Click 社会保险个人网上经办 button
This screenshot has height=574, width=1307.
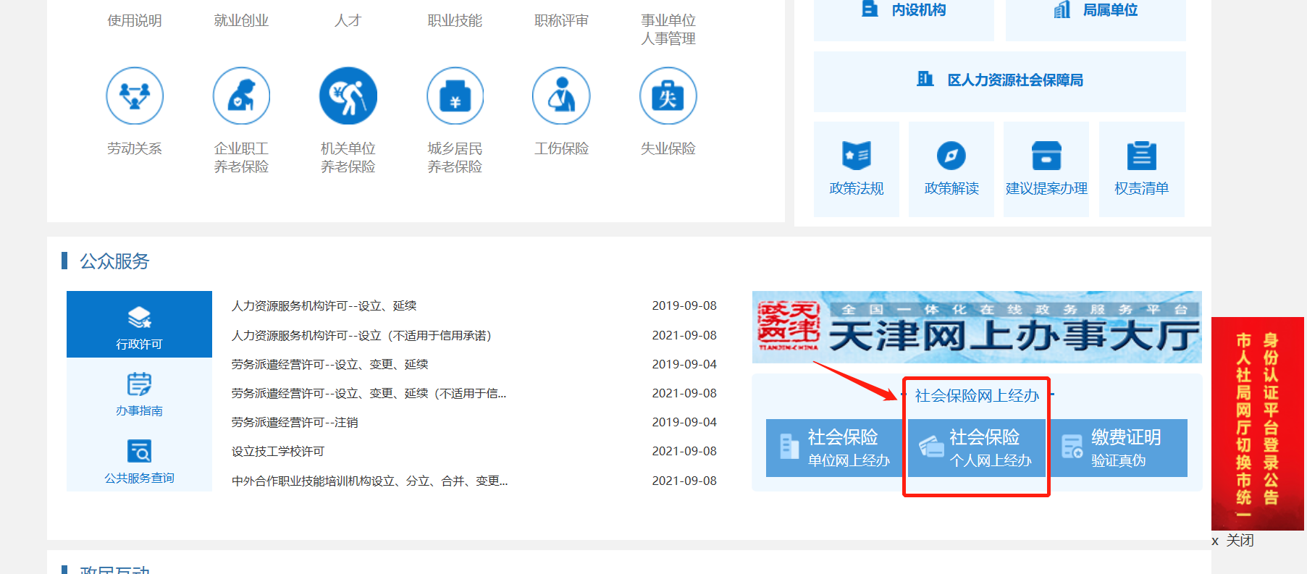point(976,448)
